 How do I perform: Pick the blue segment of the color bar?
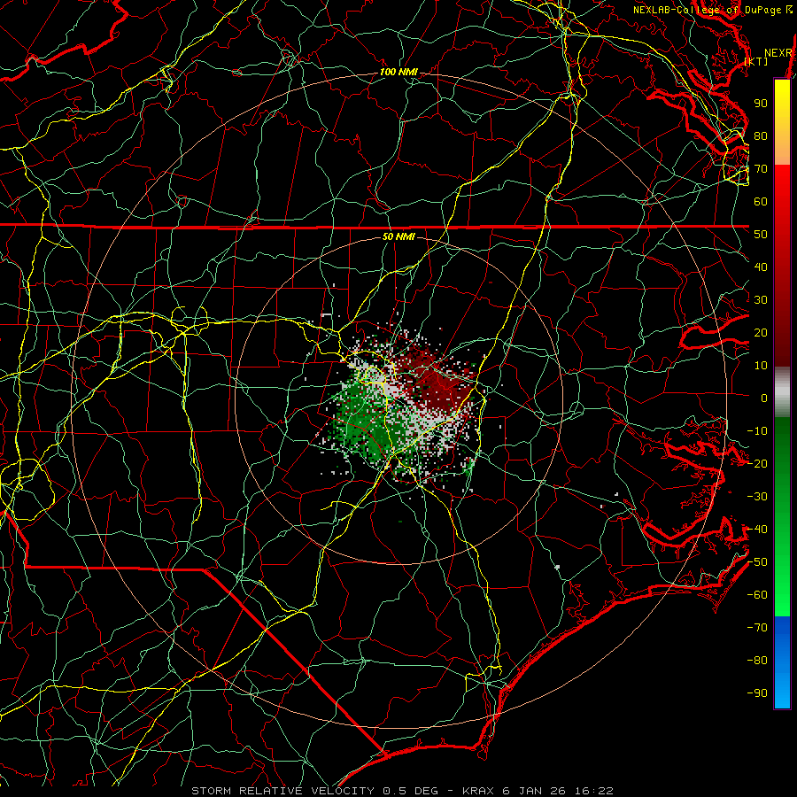[782, 662]
